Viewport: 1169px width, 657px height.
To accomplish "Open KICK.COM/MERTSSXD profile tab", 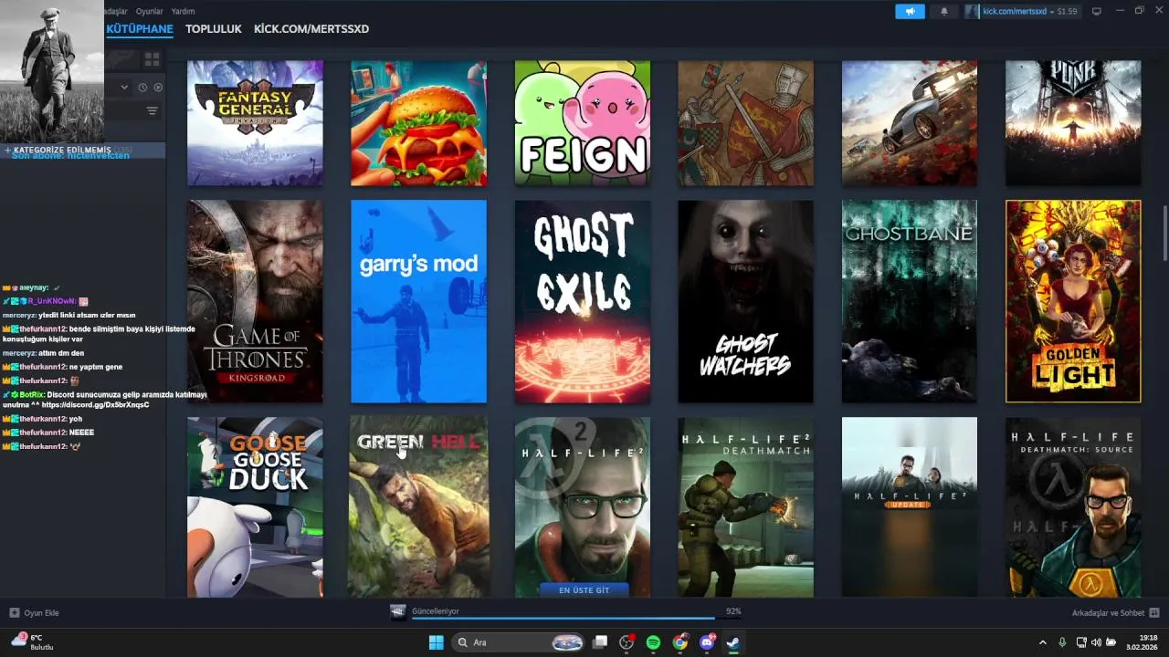I will (x=311, y=29).
